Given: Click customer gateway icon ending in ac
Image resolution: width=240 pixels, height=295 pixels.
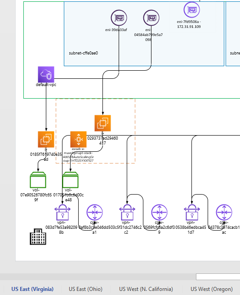Looking at the screenshot, I should (x=224, y=213).
